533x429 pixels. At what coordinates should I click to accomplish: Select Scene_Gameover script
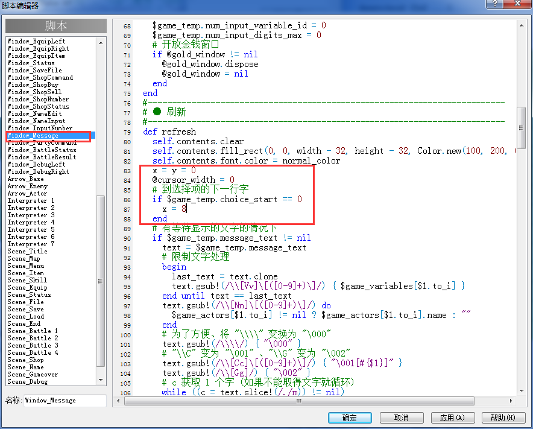(x=33, y=374)
